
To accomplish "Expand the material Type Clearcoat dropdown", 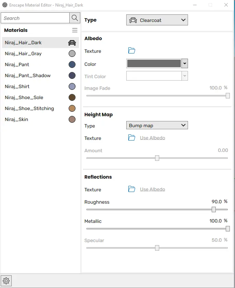I will (x=157, y=20).
